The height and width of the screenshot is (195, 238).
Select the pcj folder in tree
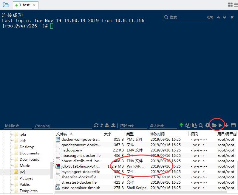[x=22, y=172]
